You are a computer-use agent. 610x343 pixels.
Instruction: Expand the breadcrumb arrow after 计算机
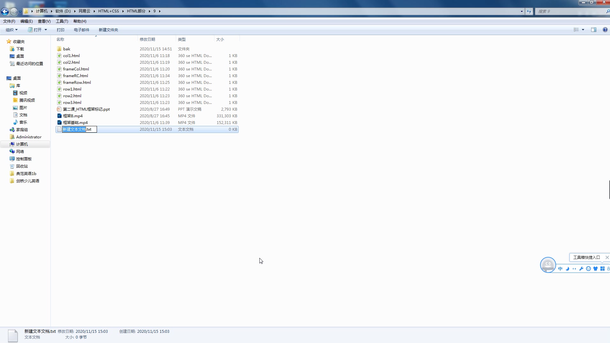(x=51, y=11)
